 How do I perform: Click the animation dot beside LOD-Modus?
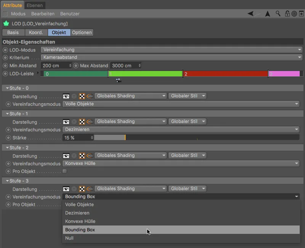coord(5,50)
